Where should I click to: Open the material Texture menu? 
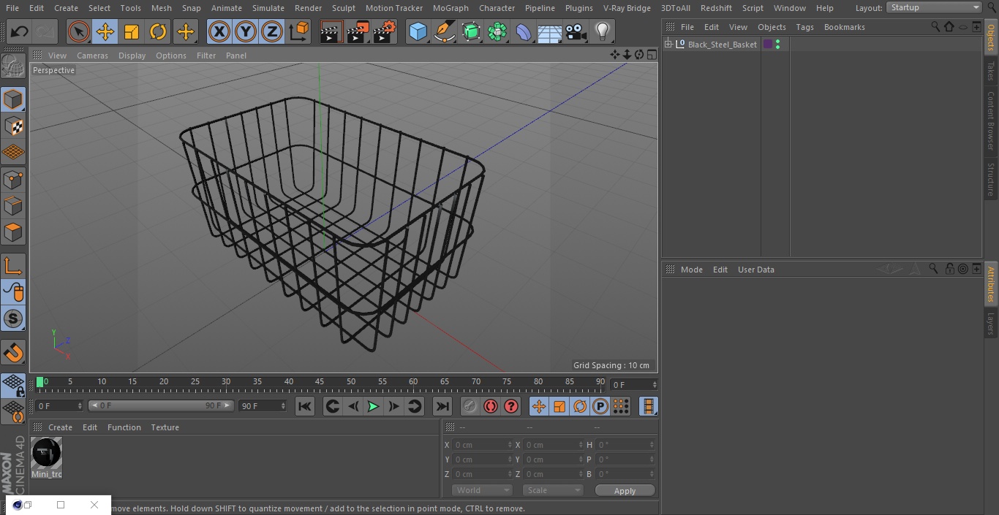(165, 427)
